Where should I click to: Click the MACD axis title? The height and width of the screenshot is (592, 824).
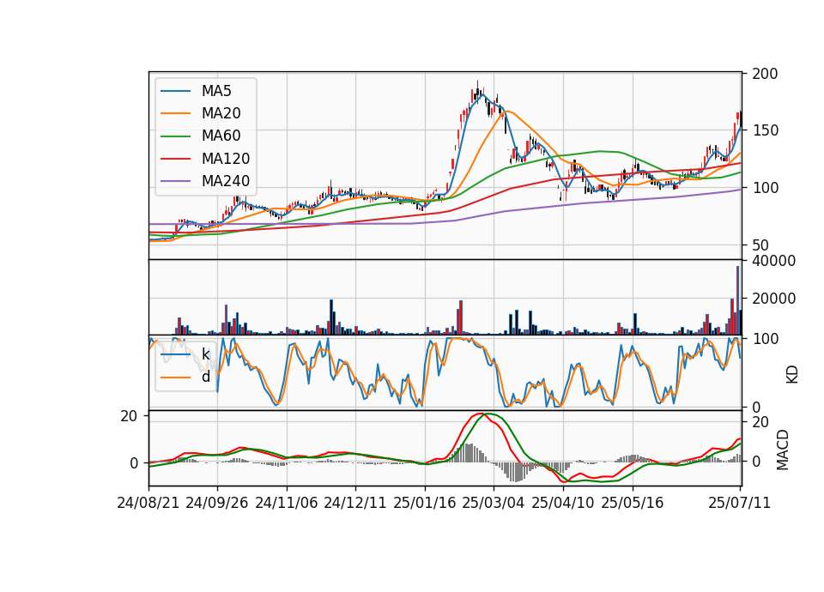(x=783, y=450)
